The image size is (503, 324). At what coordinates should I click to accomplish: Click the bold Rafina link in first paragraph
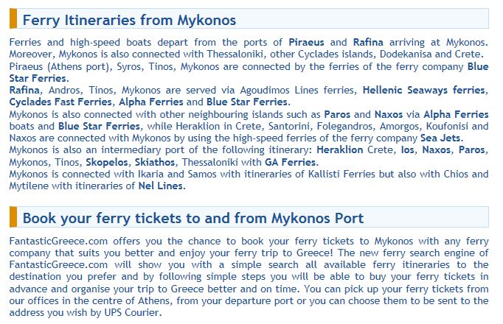[x=368, y=42]
